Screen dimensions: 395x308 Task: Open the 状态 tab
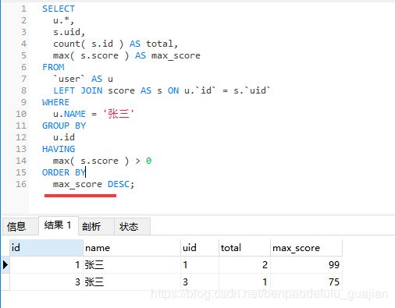132,227
